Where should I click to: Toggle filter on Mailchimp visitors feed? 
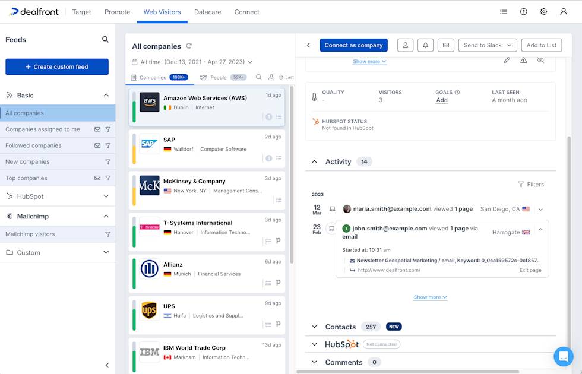tap(107, 234)
